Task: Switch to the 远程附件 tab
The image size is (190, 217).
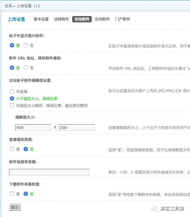Action: [x=61, y=19]
